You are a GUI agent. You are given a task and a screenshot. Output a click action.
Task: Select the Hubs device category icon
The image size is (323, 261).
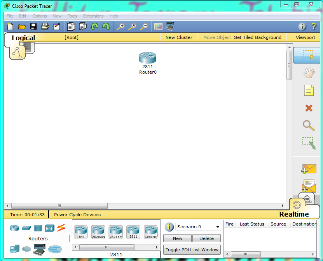[x=38, y=228]
